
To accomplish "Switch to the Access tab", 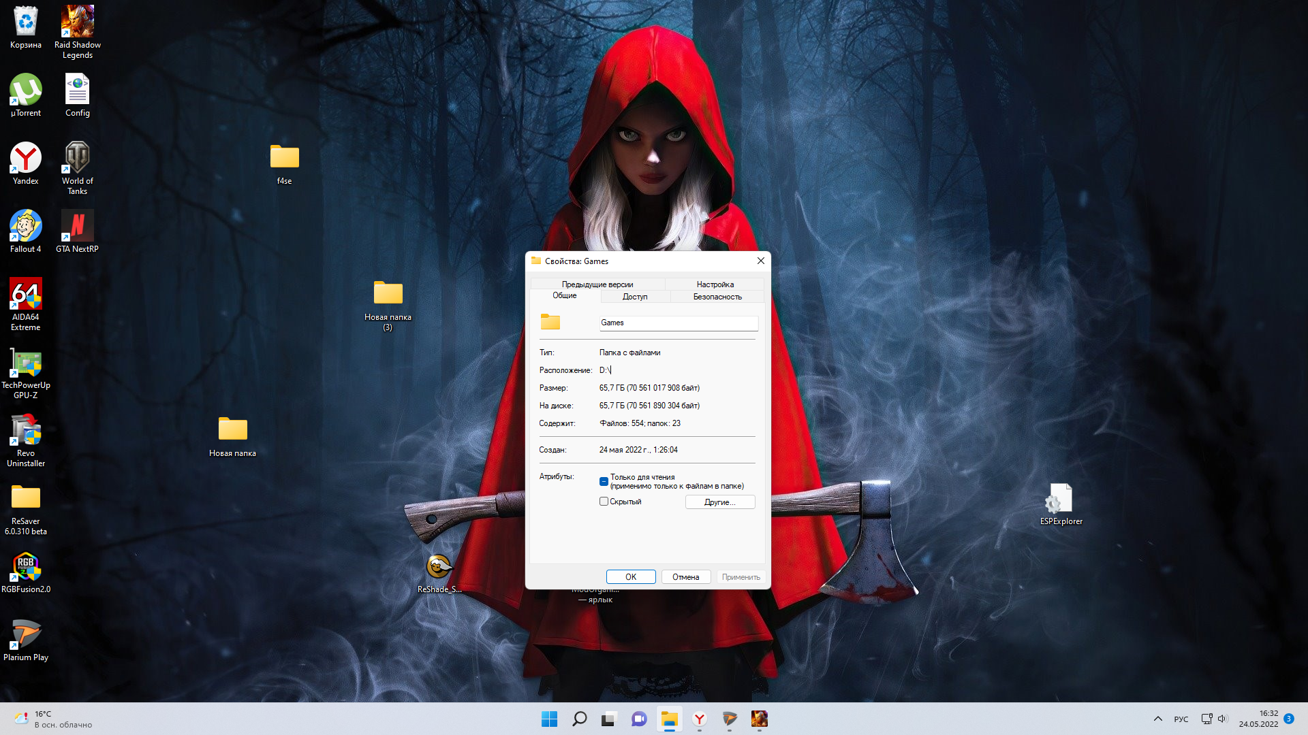I will click(634, 297).
